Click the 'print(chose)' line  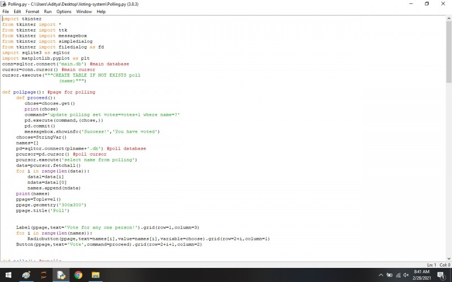click(41, 109)
